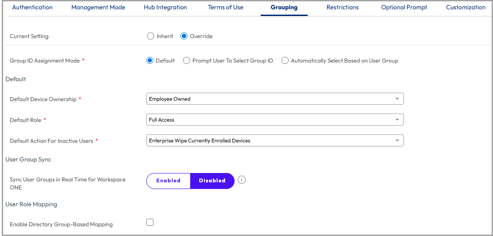Open the Customization tab

coord(466,7)
